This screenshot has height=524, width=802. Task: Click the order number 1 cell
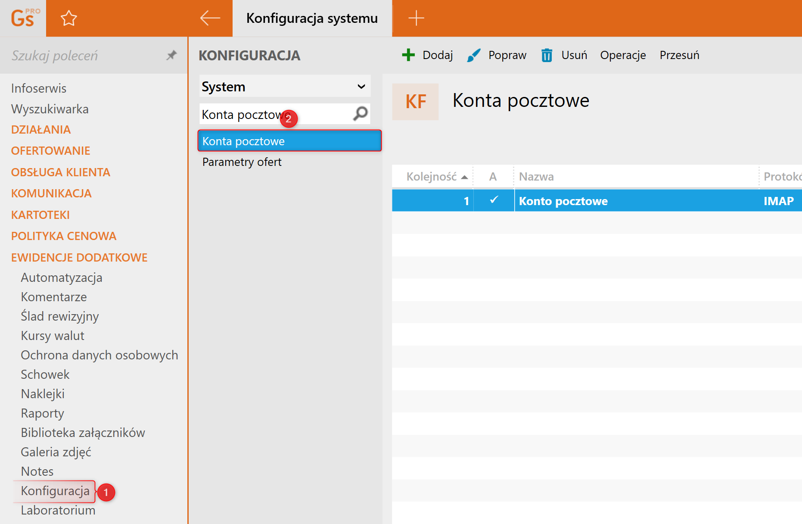[466, 201]
